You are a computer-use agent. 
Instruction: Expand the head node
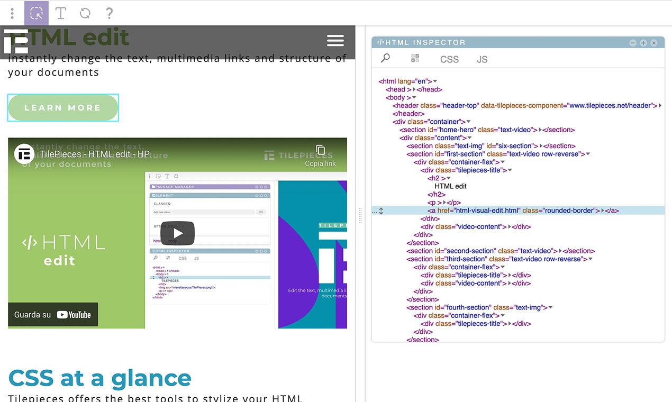click(x=414, y=90)
